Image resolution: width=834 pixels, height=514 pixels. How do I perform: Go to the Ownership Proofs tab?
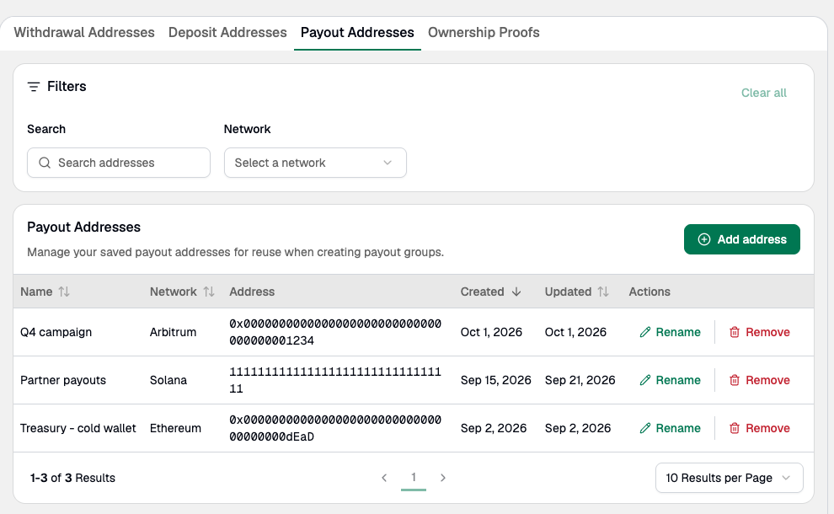tap(484, 33)
